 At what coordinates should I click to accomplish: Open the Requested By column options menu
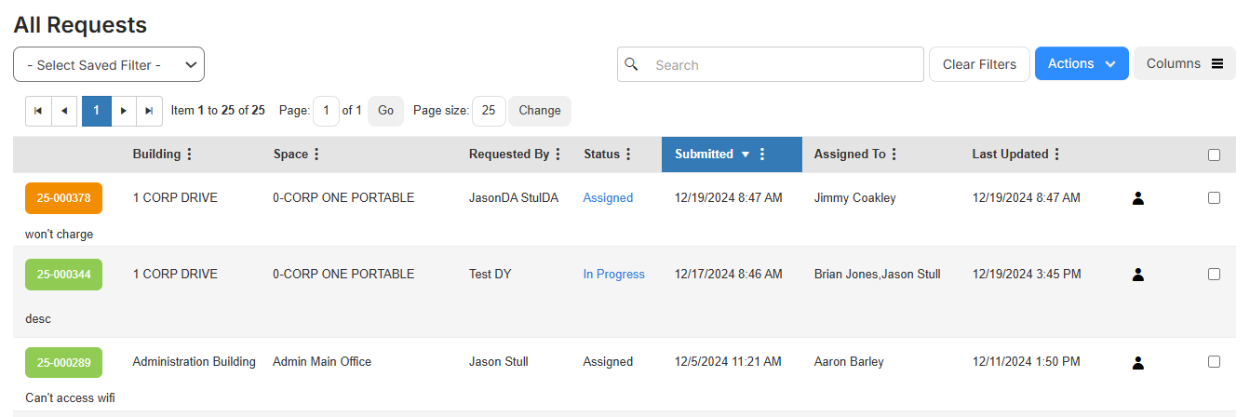click(558, 155)
